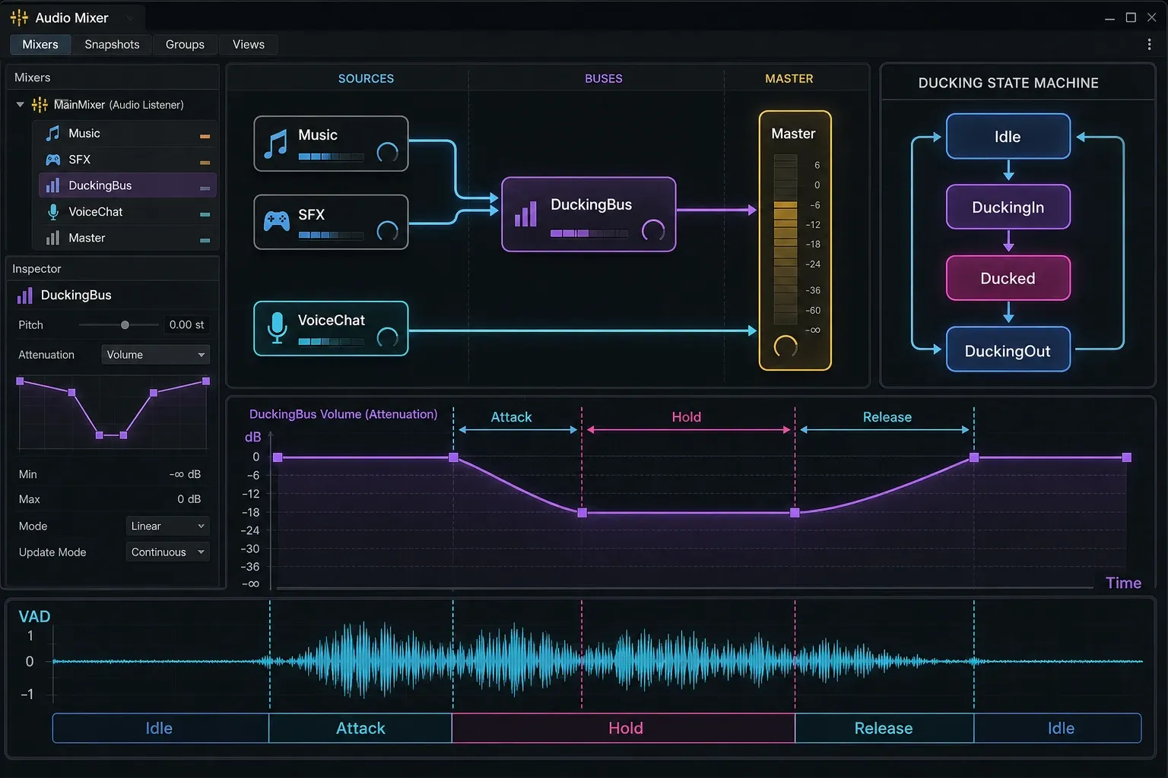Click the DuckingBus bars icon in Inspector header
The height and width of the screenshot is (778, 1168).
point(25,296)
